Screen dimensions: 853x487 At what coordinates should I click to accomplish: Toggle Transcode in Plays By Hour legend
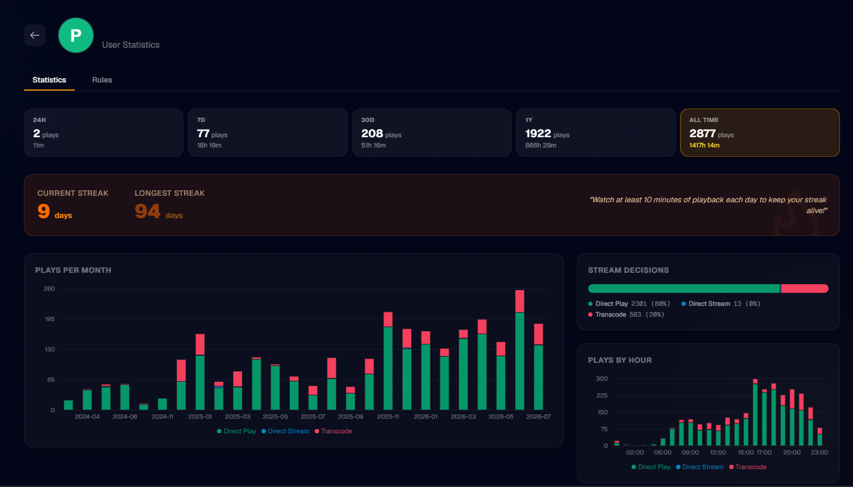tap(748, 467)
